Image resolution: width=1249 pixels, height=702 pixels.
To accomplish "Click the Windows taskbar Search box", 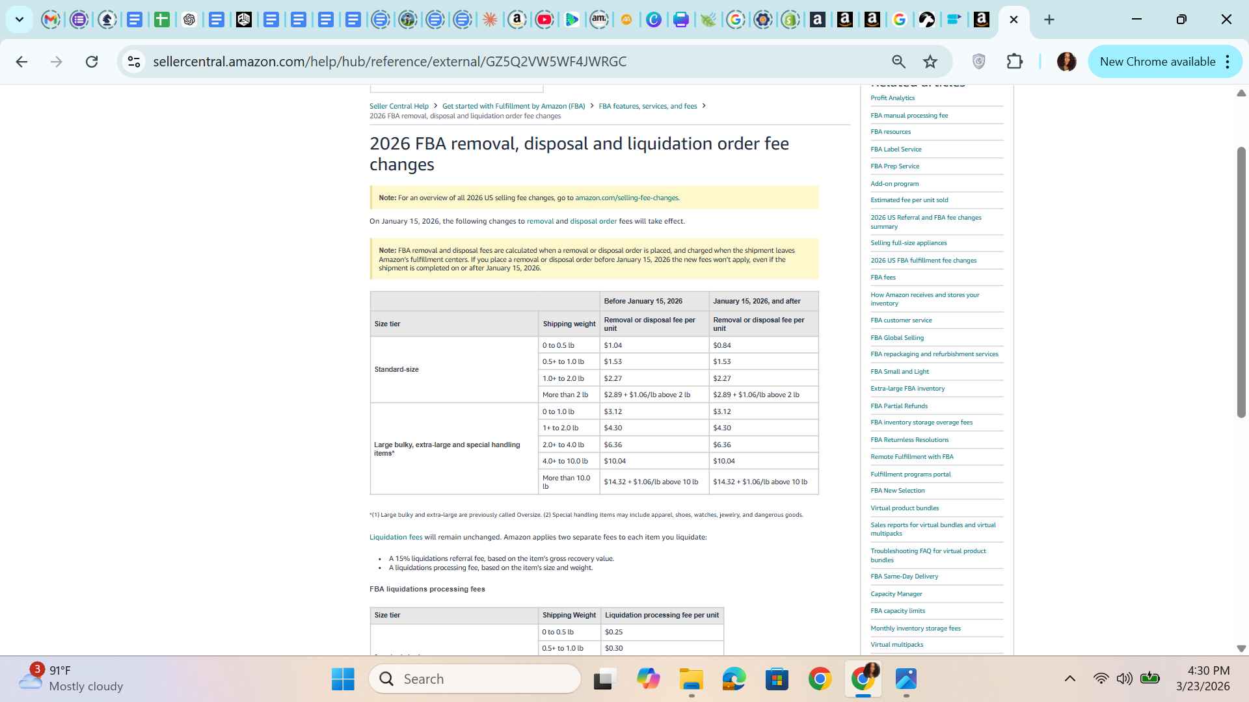I will point(475,679).
